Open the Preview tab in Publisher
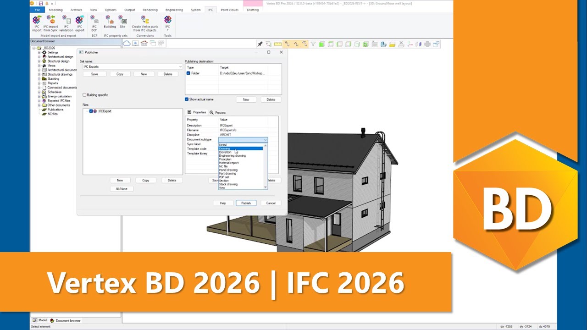587x330 pixels. point(218,112)
